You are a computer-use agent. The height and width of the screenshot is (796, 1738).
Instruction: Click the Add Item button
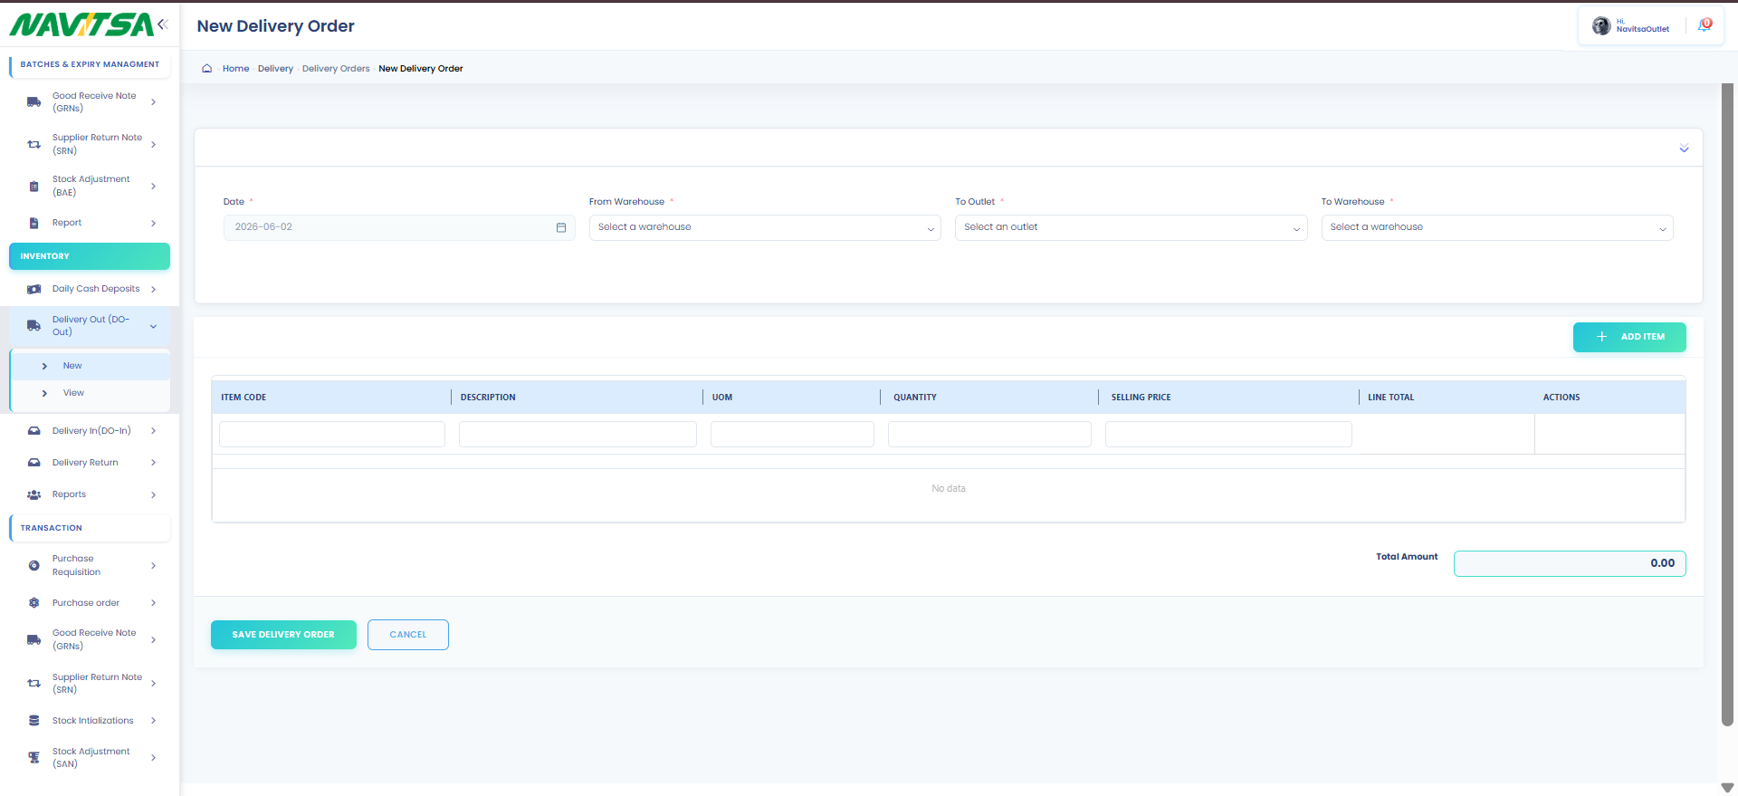1629,337
